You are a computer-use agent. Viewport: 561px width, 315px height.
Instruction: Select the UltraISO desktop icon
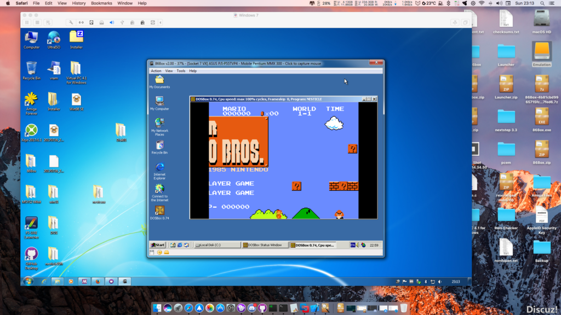click(54, 40)
